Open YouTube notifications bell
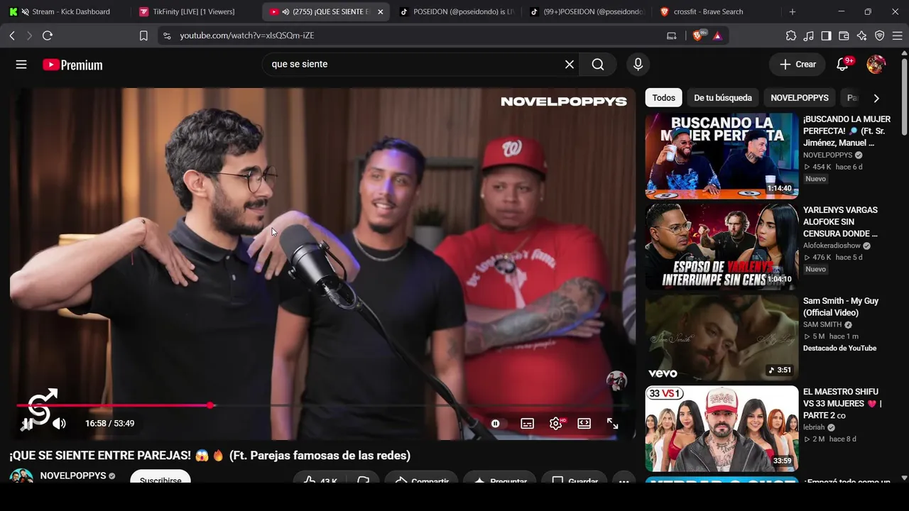The width and height of the screenshot is (909, 511). (842, 65)
